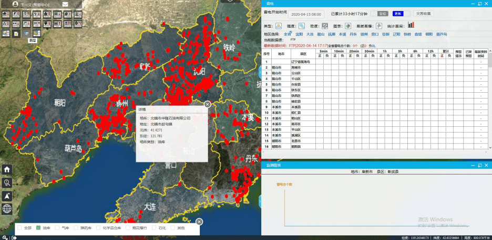Click the 类型 icon in lightning panel
Screen dimensions: 492x240
pos(279,26)
